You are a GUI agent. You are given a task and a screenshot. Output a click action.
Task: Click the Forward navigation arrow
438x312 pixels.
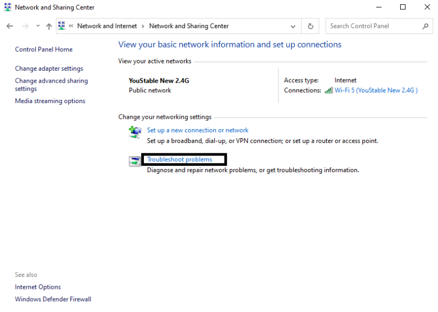pyautogui.click(x=26, y=26)
